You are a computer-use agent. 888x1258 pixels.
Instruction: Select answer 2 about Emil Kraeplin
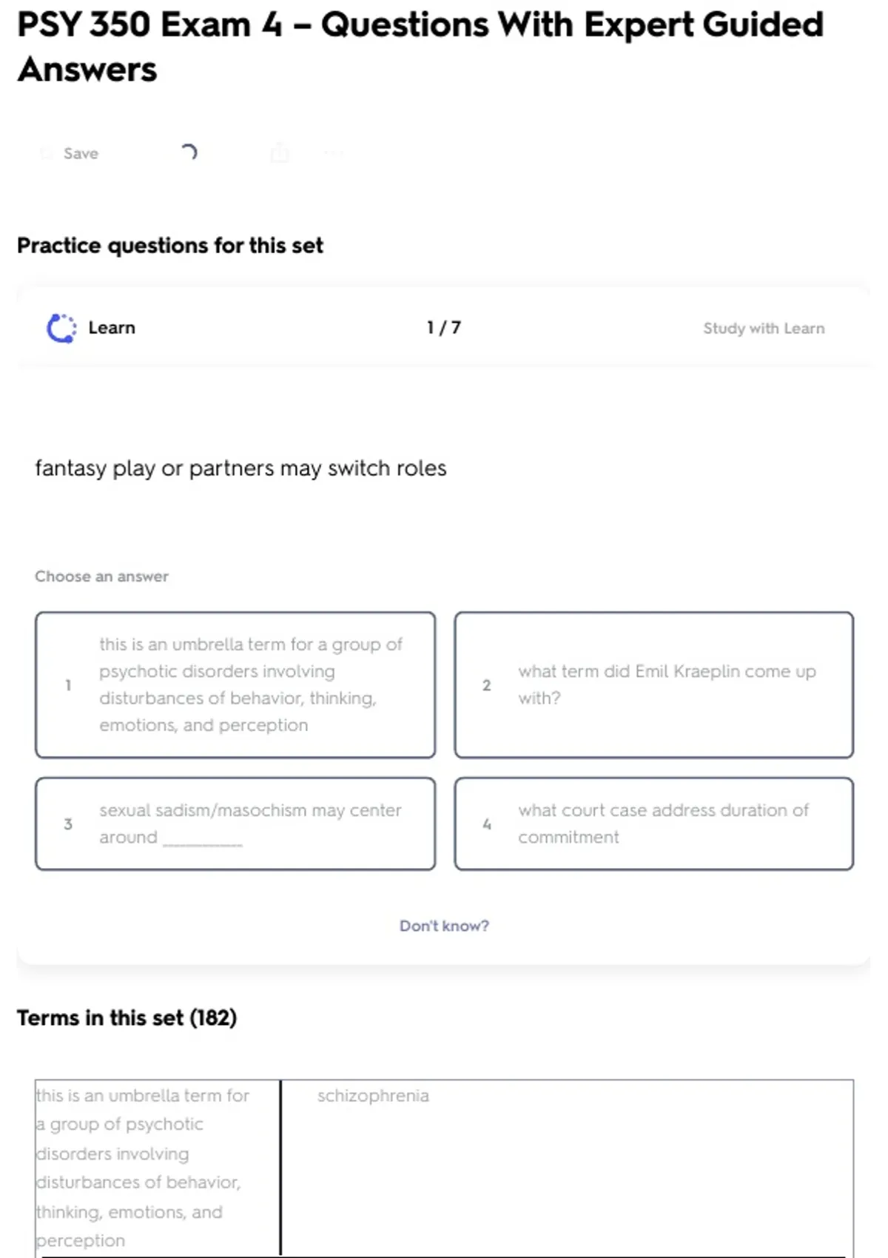pos(654,684)
